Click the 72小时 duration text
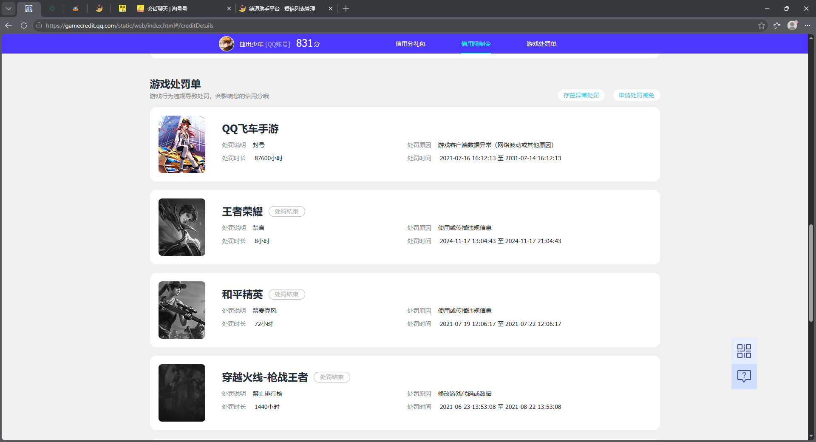The height and width of the screenshot is (442, 816). pyautogui.click(x=263, y=324)
